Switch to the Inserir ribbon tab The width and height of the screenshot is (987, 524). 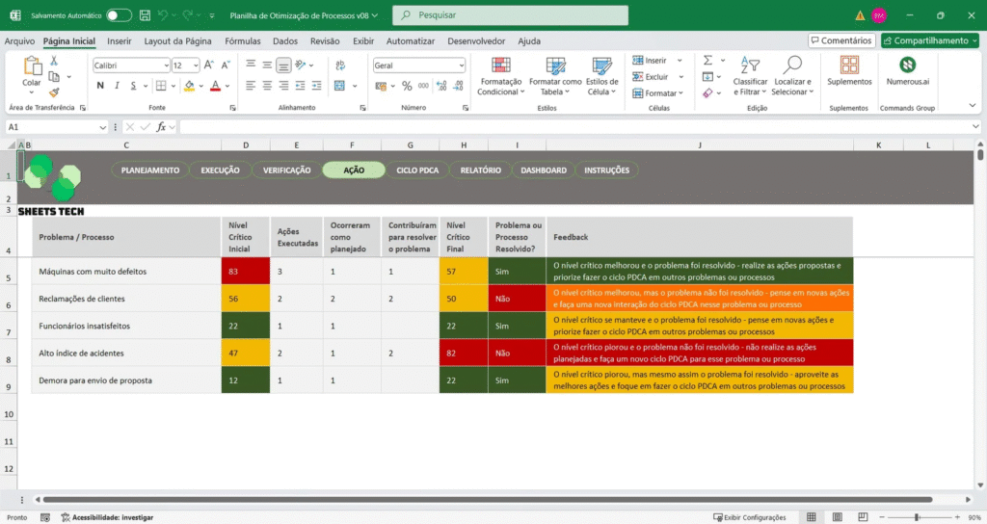pos(120,41)
